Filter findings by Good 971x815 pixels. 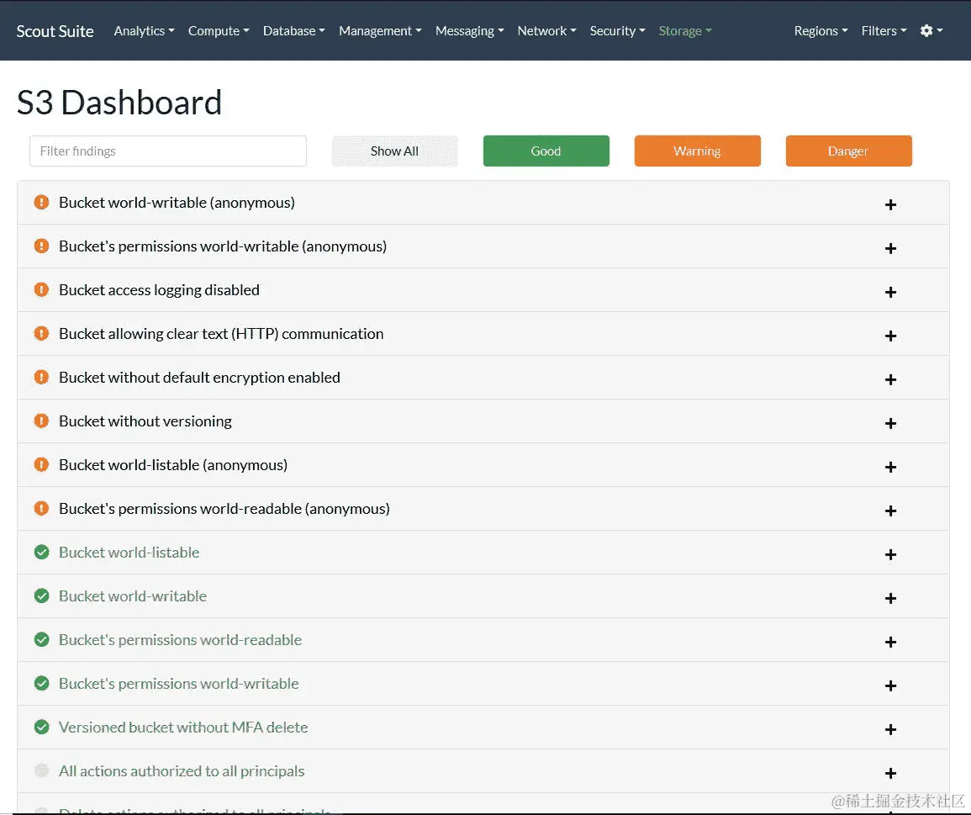coord(546,151)
